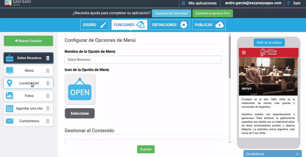The width and height of the screenshot is (306, 157).
Task: Select the Sobre Nosotros function
Action: click(x=28, y=58)
